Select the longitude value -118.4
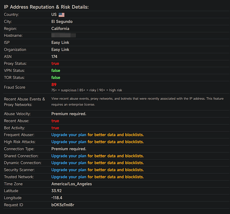This screenshot has width=230, height=214. tap(57, 198)
